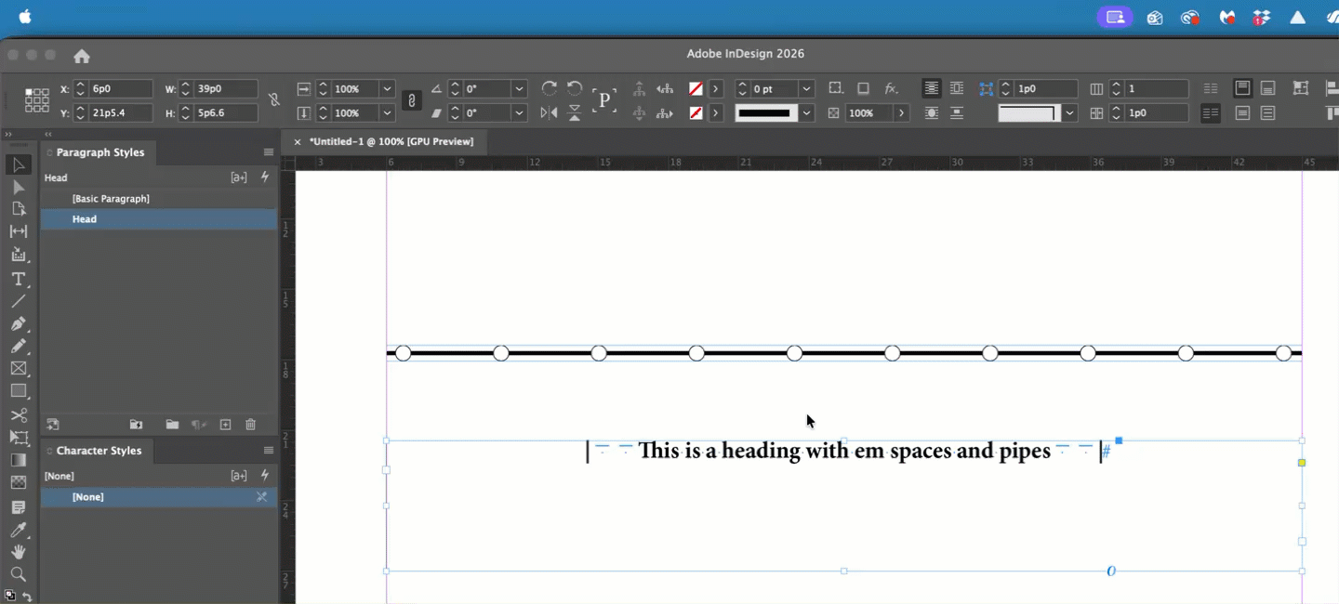Click the X position field
Image resolution: width=1339 pixels, height=604 pixels.
pos(120,89)
